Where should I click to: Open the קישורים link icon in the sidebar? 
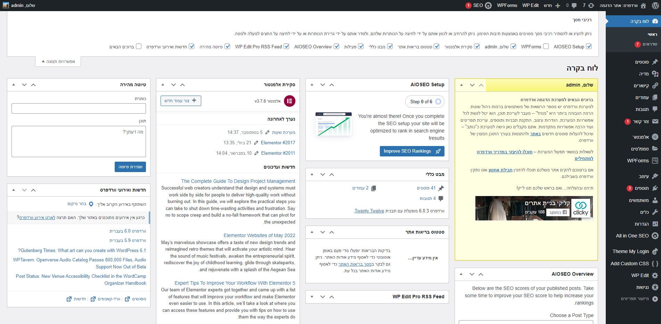pyautogui.click(x=655, y=86)
